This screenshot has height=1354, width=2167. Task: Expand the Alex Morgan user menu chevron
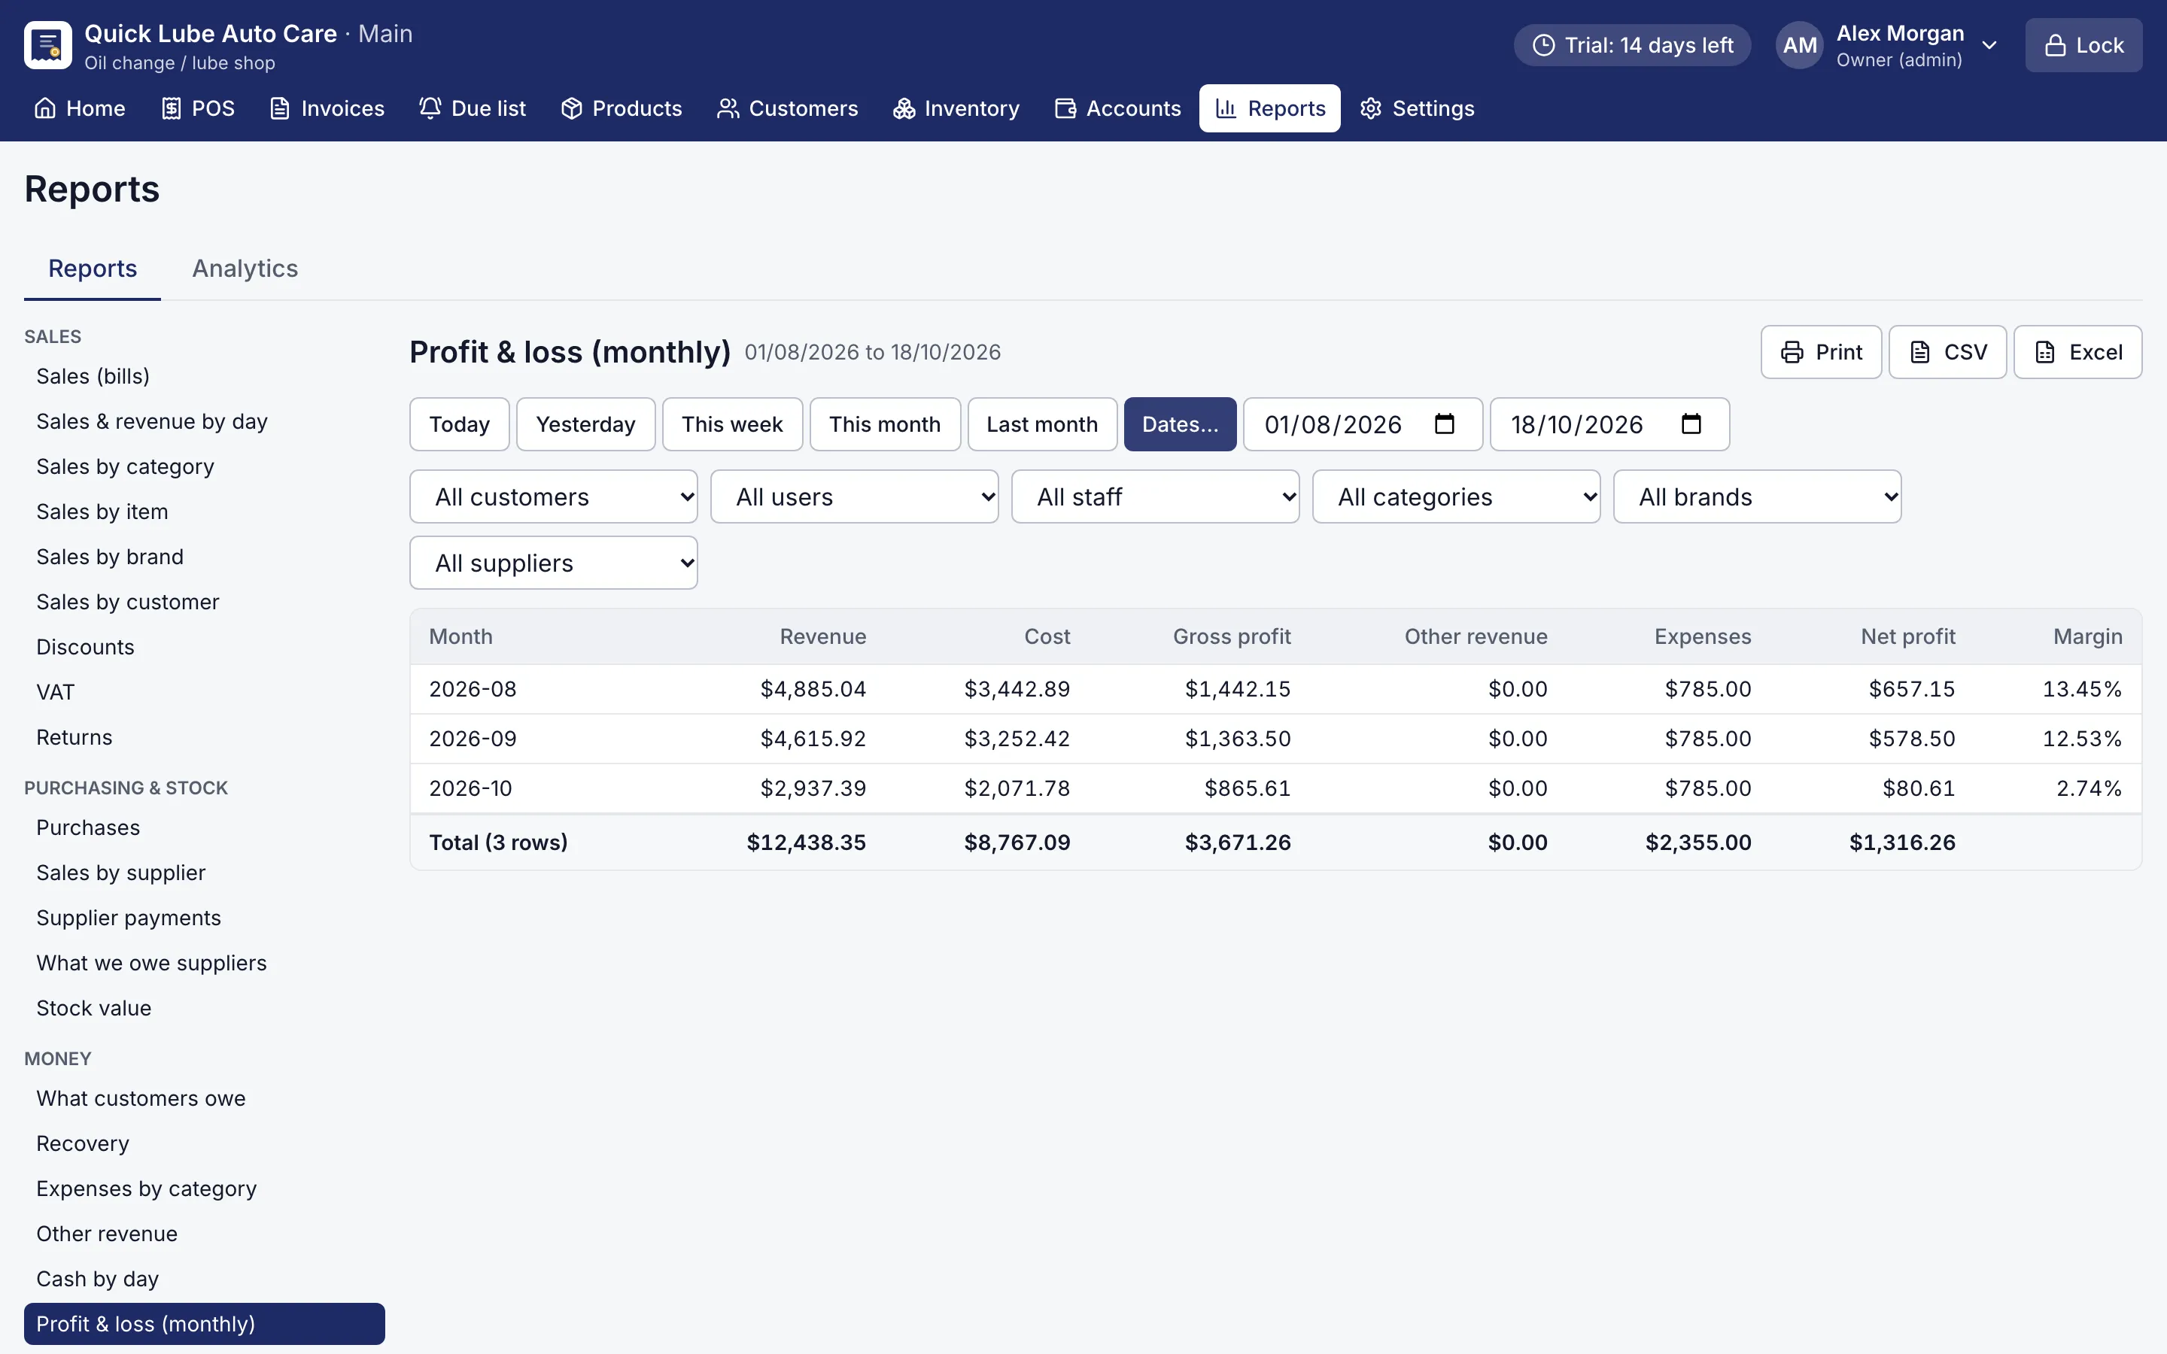click(x=1989, y=45)
